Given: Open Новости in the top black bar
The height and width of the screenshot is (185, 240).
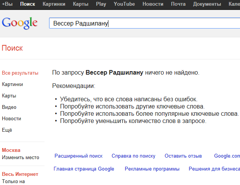Looking at the screenshot, I should pos(153,4).
